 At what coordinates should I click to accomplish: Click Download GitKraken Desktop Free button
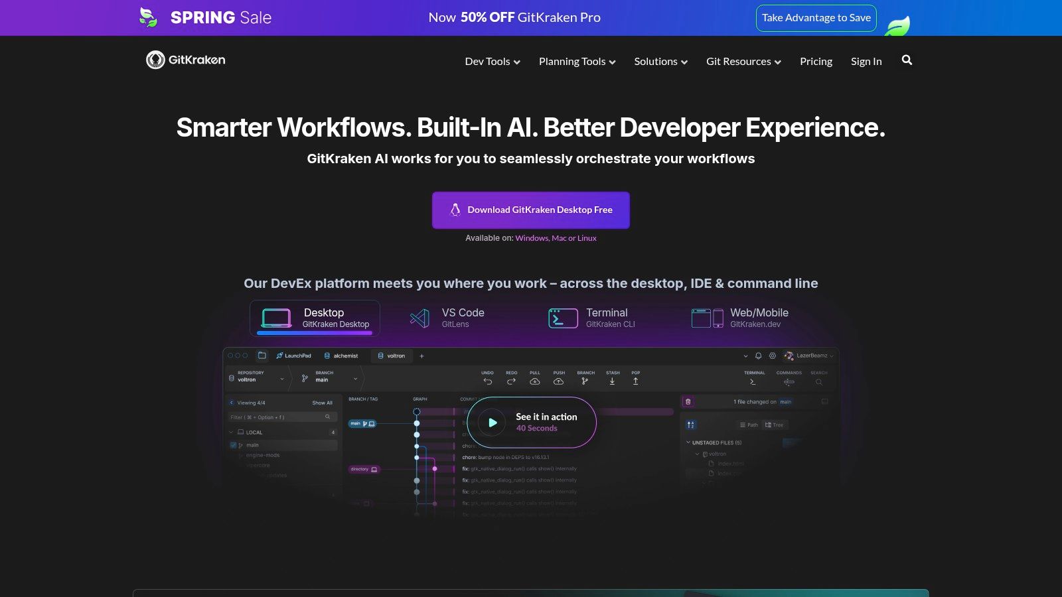pos(530,210)
